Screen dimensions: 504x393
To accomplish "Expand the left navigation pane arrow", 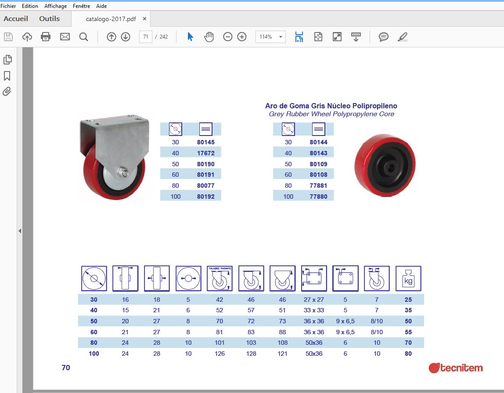I will pyautogui.click(x=20, y=231).
